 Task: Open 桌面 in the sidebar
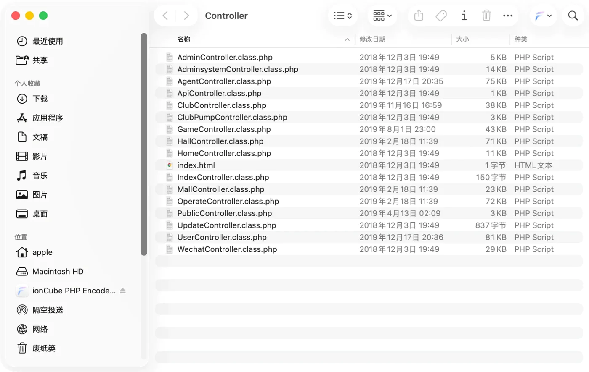pyautogui.click(x=32, y=214)
